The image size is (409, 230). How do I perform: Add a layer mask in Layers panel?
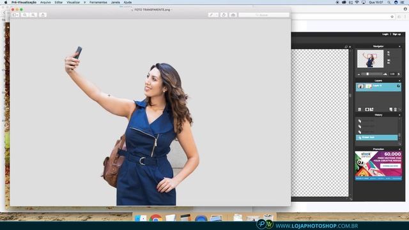367,109
